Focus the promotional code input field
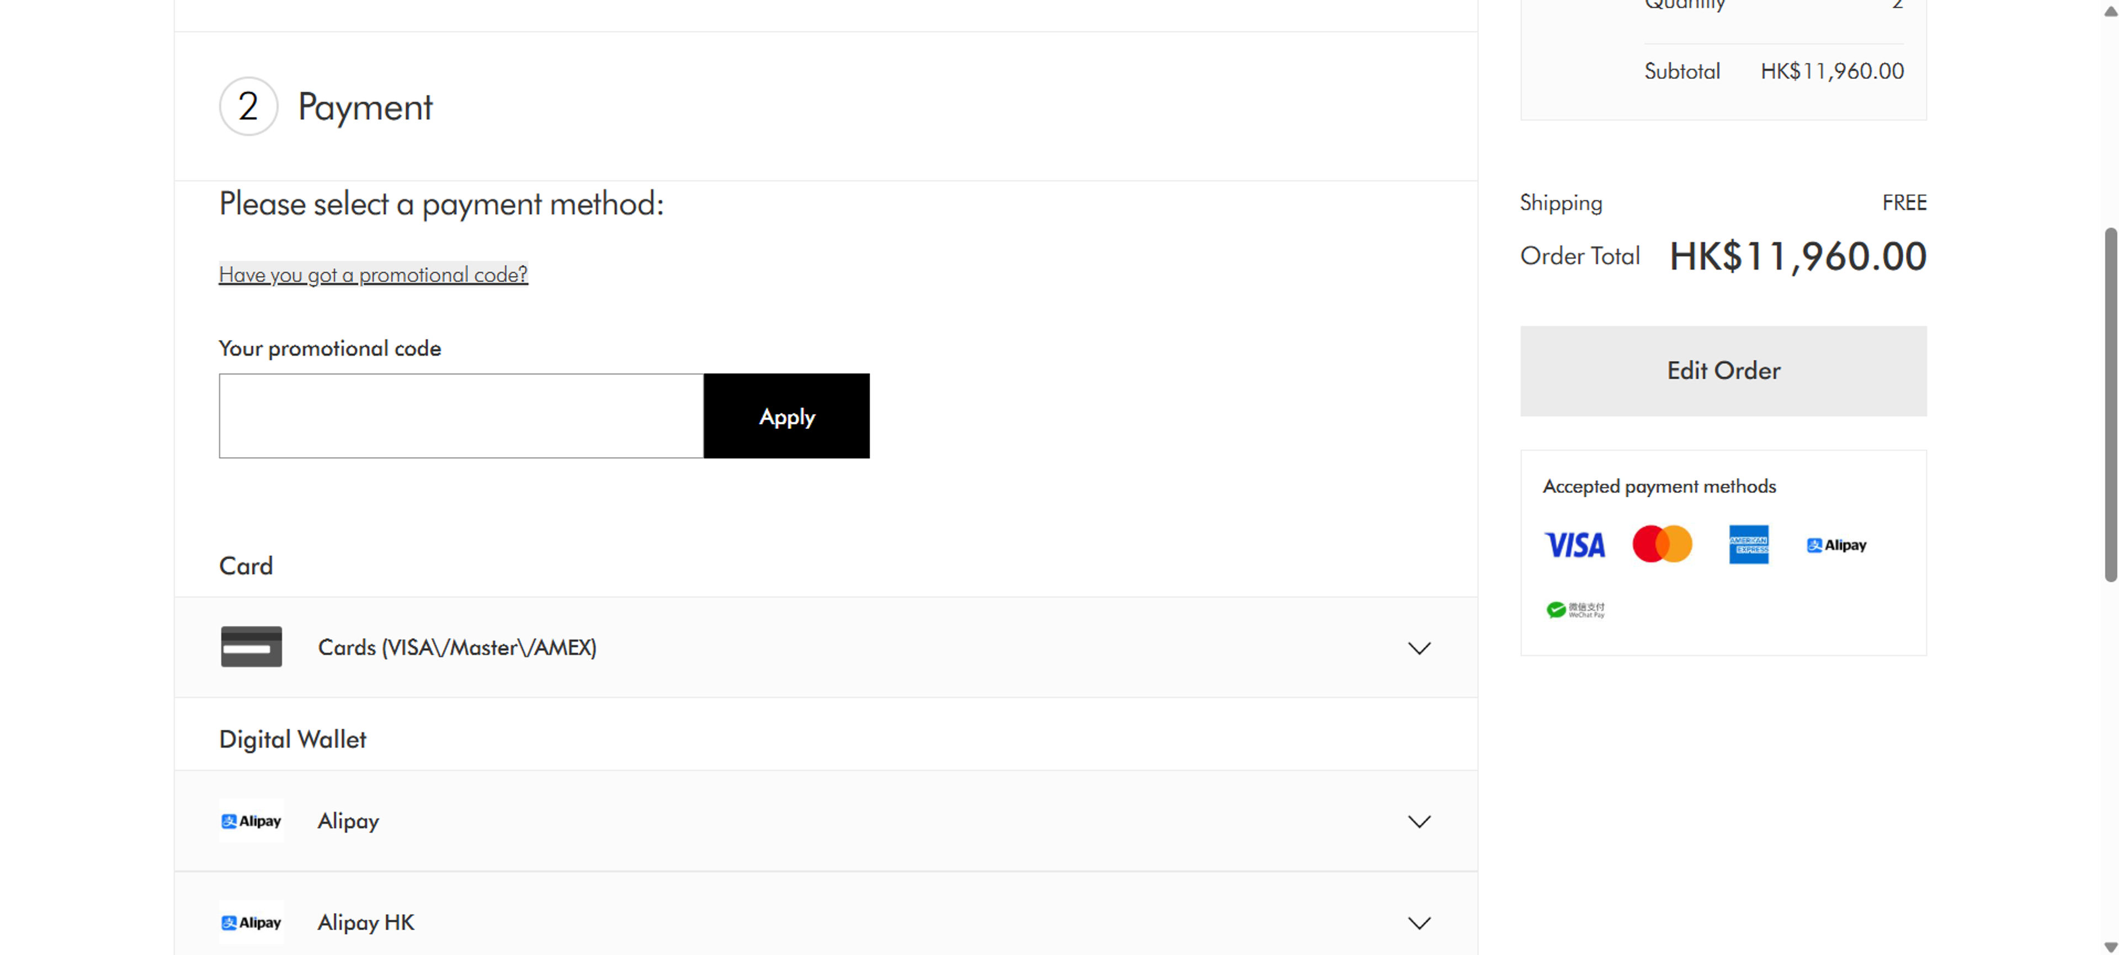 (461, 416)
